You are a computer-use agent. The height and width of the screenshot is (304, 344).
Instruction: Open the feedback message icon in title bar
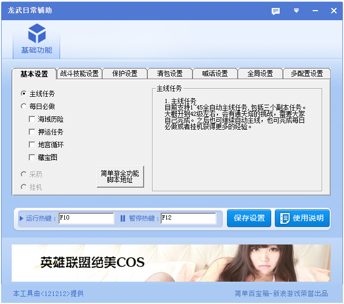click(x=275, y=11)
